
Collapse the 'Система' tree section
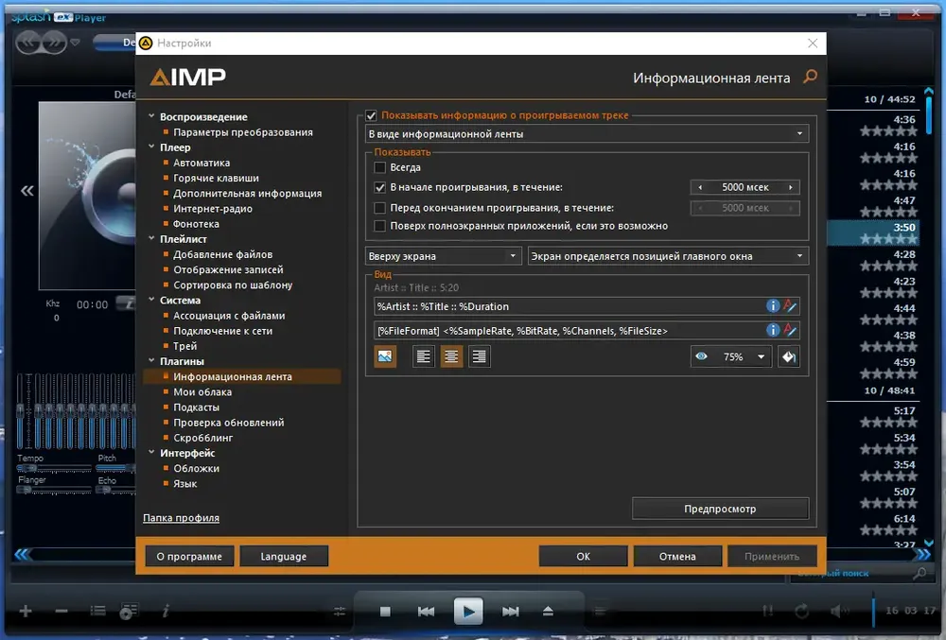151,299
